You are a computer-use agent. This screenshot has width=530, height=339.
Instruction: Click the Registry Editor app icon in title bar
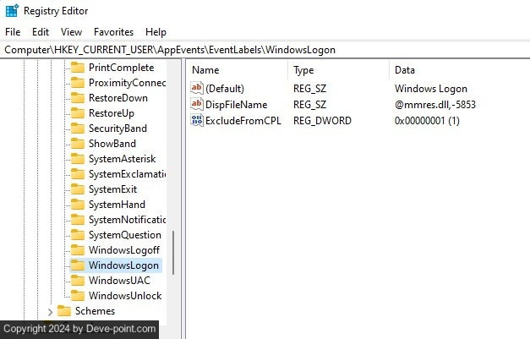pos(12,12)
